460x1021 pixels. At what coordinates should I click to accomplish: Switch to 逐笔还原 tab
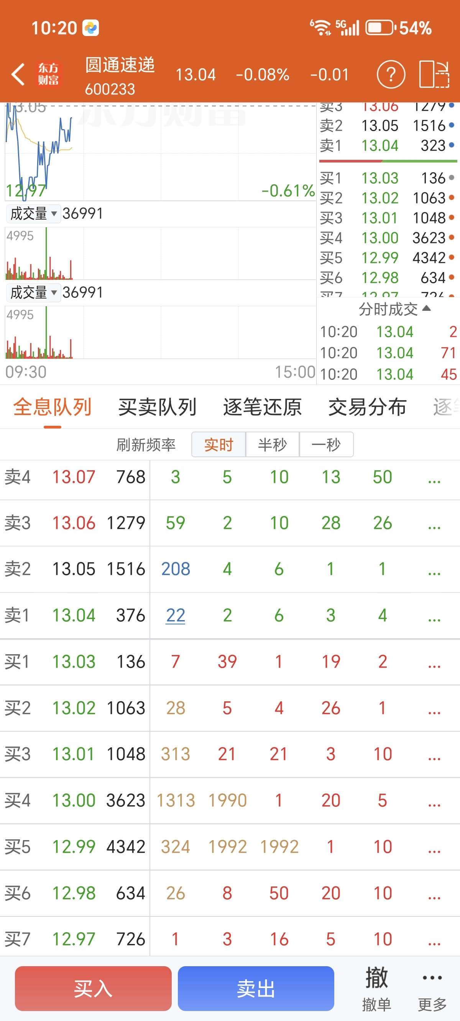point(262,407)
